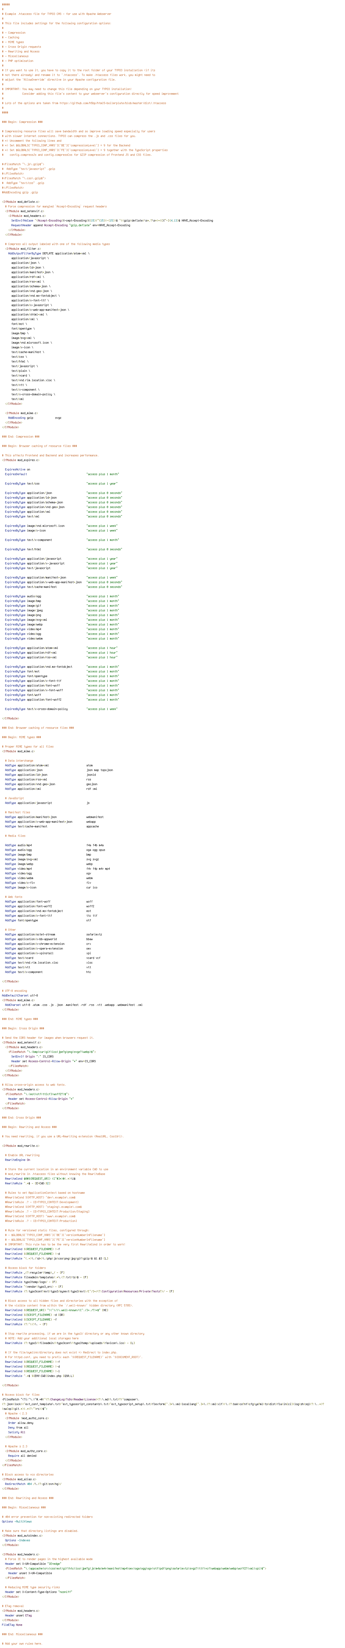Click the 'AddDefaultCharset utf-8' line

[x=20, y=995]
